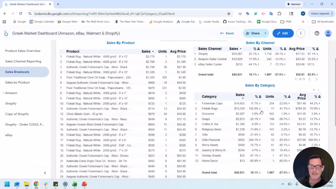Select 'Sales by Product' in the sidebar

click(x=17, y=82)
